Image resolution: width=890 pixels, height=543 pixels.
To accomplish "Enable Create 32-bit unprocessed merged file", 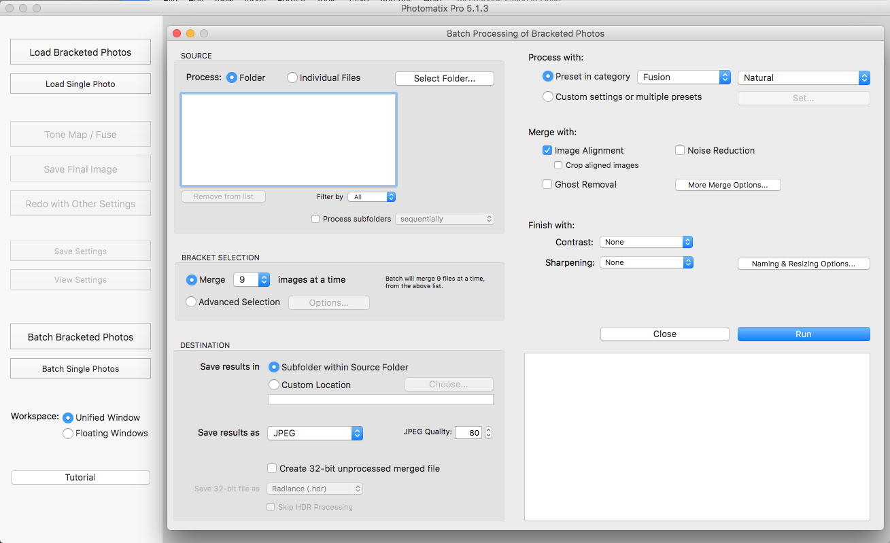I will [x=272, y=468].
